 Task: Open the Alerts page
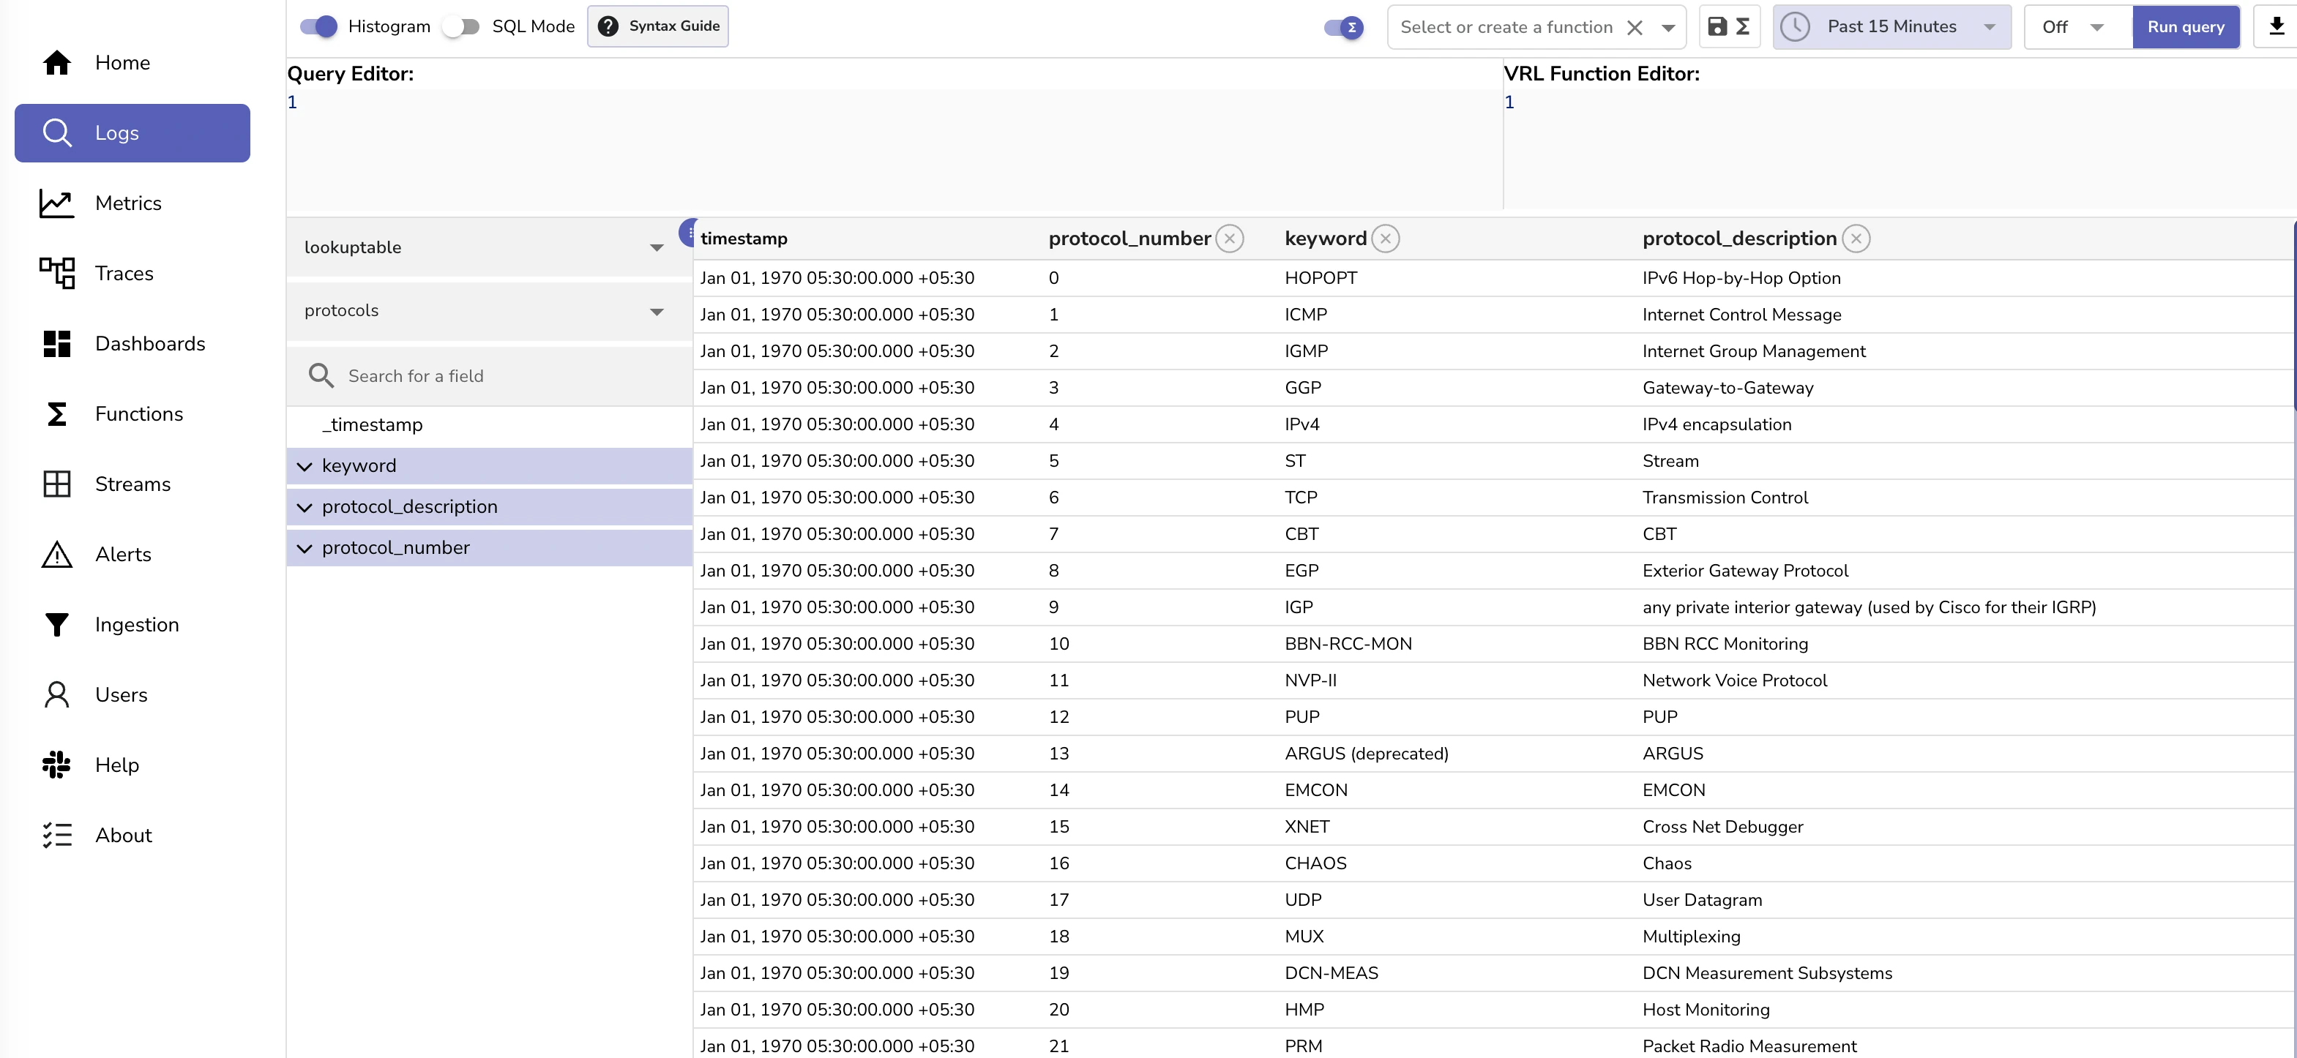click(123, 555)
